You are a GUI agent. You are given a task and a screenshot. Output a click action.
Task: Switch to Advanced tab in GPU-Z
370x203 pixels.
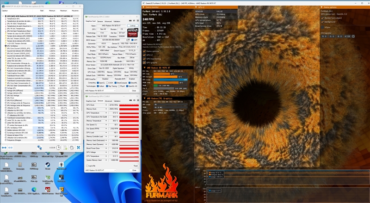point(107,21)
